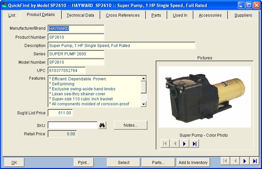Click the empty SKU input field

pyautogui.click(x=73, y=125)
